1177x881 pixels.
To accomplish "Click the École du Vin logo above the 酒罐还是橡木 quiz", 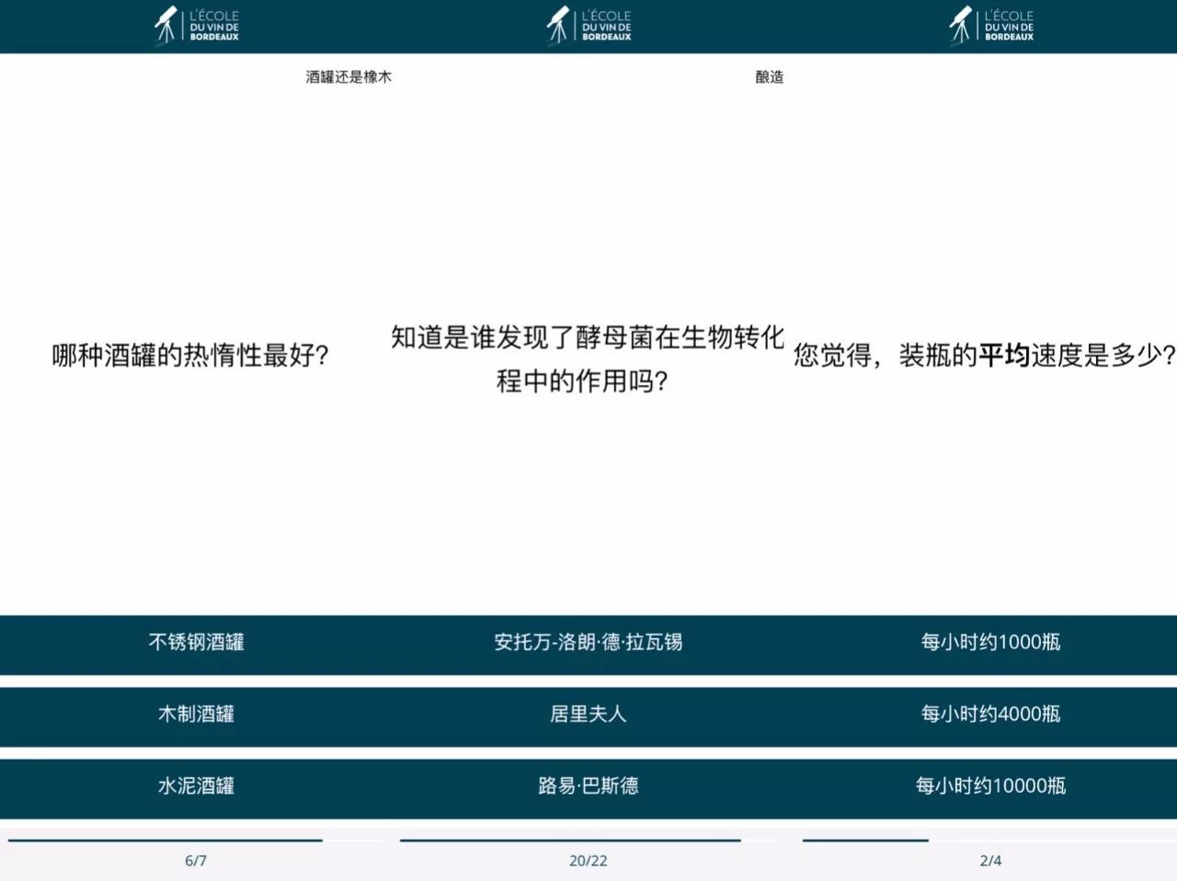I will point(196,25).
